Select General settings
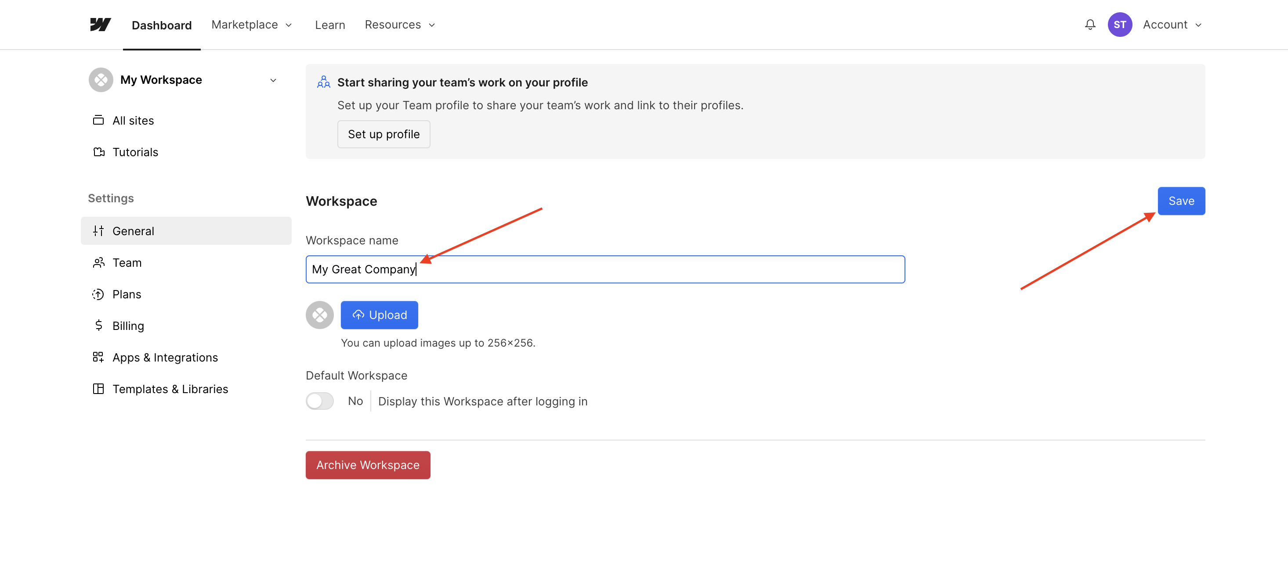Image resolution: width=1288 pixels, height=573 pixels. pyautogui.click(x=186, y=231)
